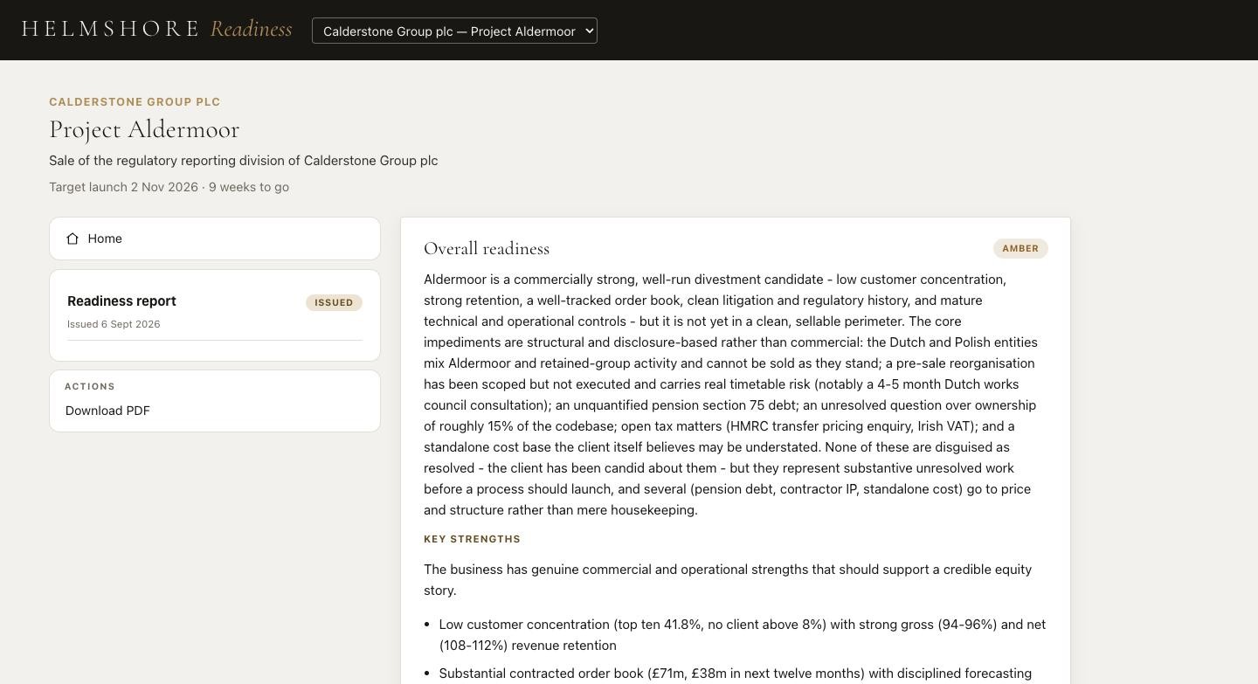This screenshot has width=1258, height=684.
Task: Click the Helmshore Readiness logo
Action: [156, 29]
